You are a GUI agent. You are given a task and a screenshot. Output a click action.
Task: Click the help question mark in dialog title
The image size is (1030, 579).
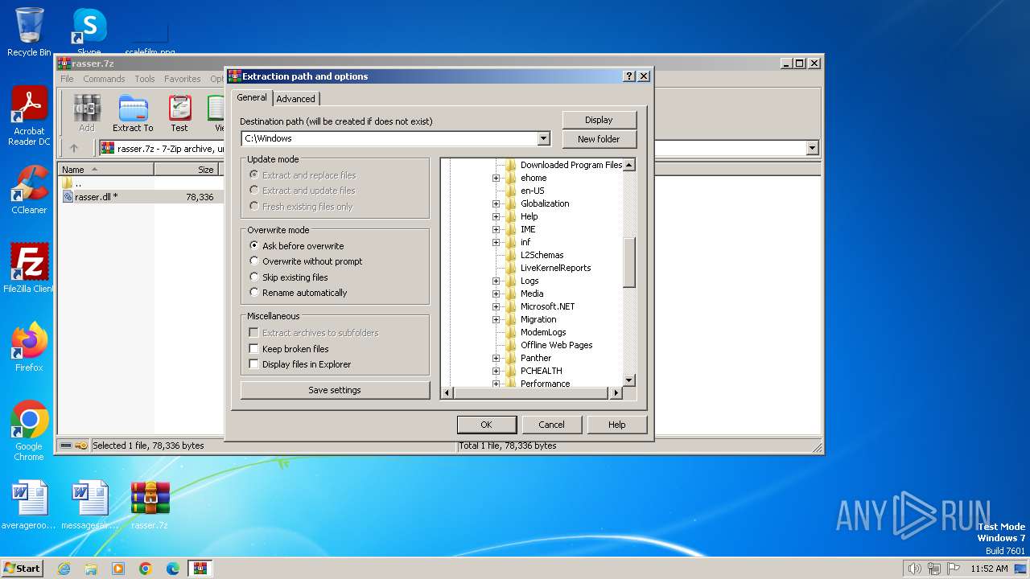pyautogui.click(x=629, y=76)
